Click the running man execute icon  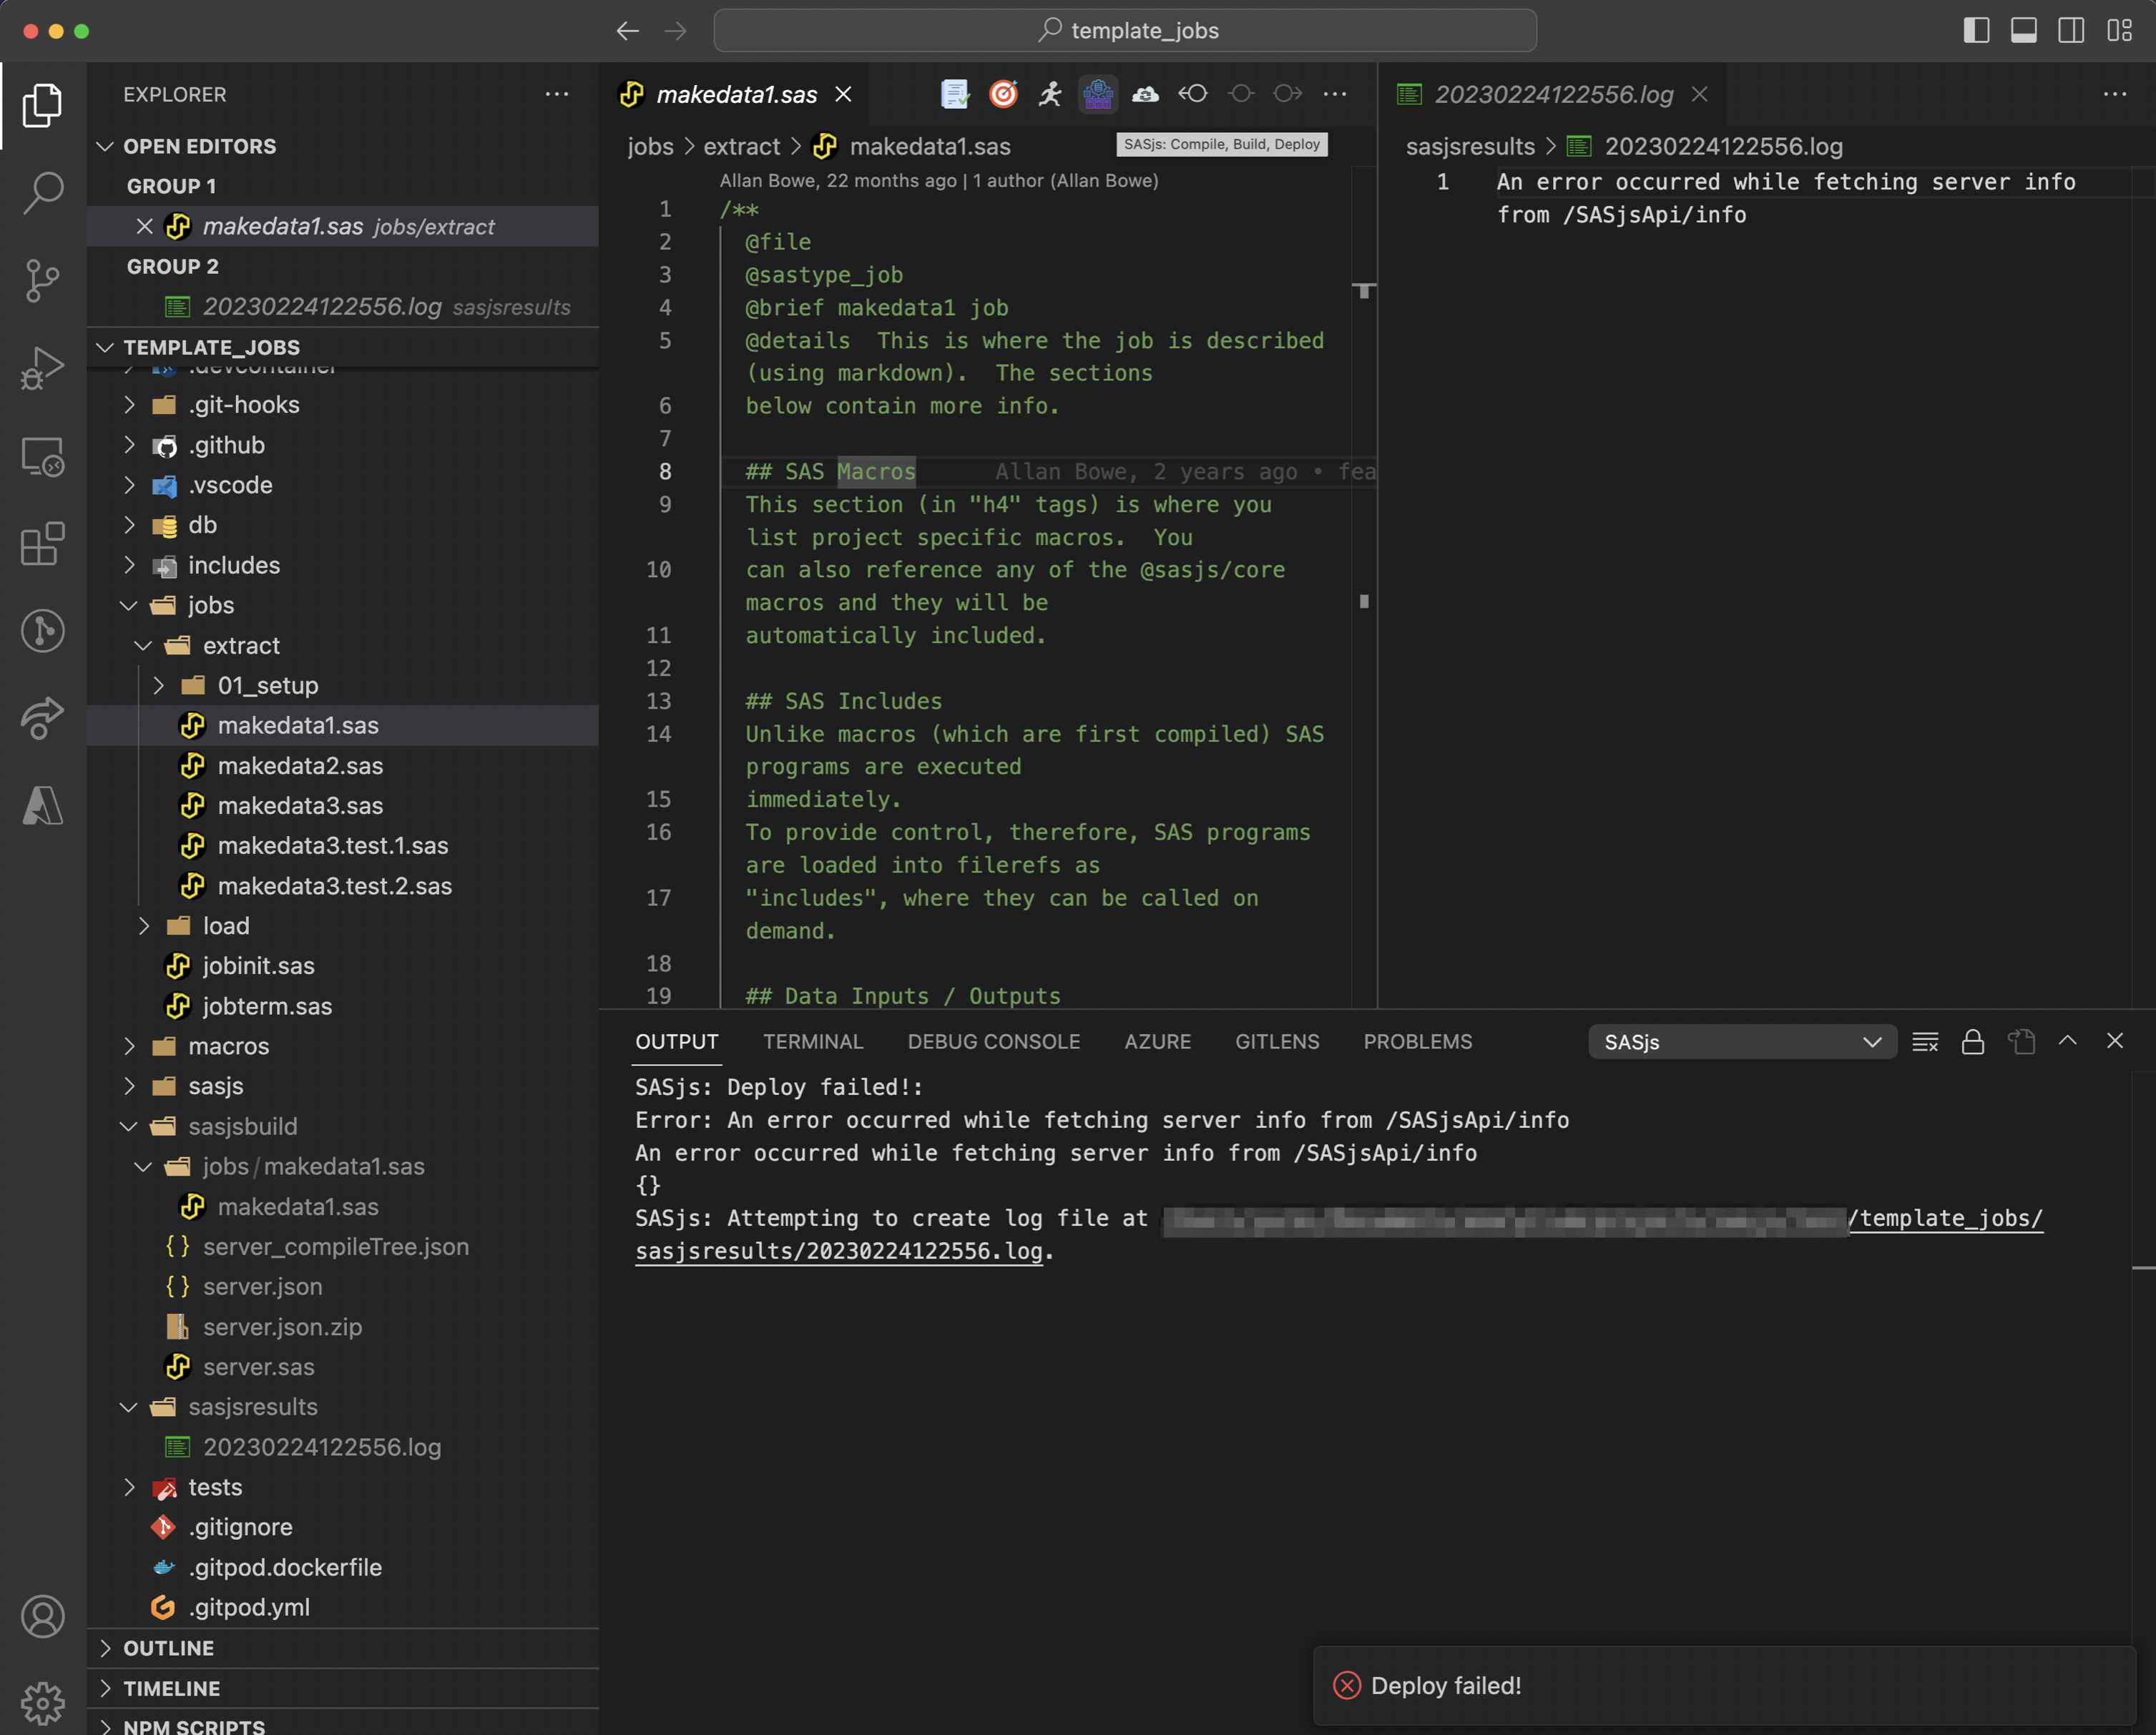[1050, 94]
